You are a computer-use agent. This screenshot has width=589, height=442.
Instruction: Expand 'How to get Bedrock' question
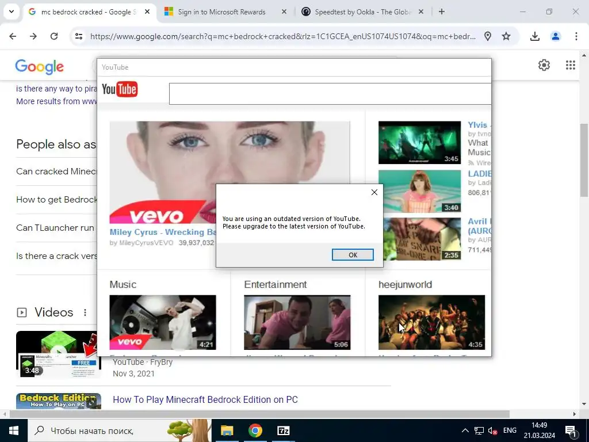56,200
